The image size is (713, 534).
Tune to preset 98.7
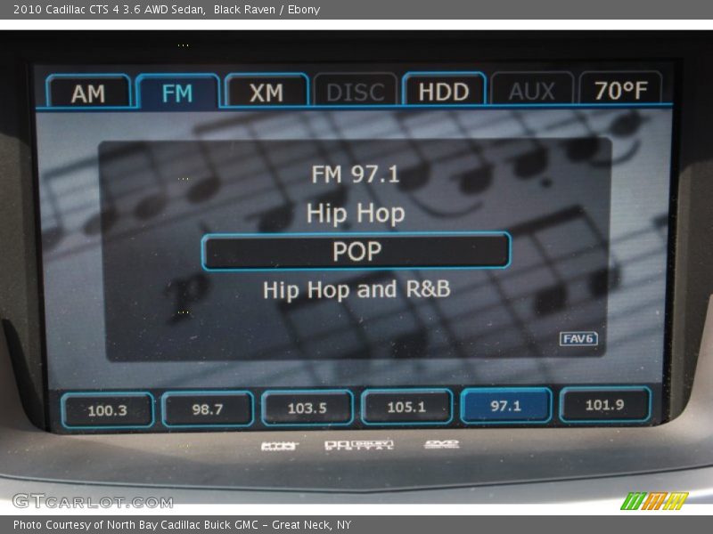point(208,409)
